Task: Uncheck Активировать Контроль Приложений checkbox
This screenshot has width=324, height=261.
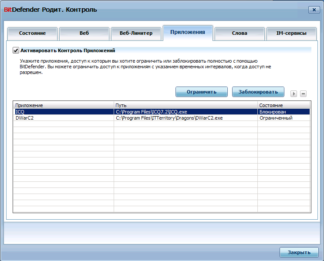Action: click(16, 50)
